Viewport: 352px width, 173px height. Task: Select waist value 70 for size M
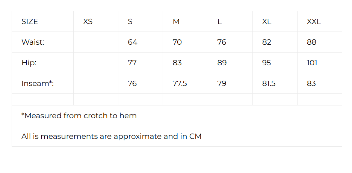click(x=177, y=42)
